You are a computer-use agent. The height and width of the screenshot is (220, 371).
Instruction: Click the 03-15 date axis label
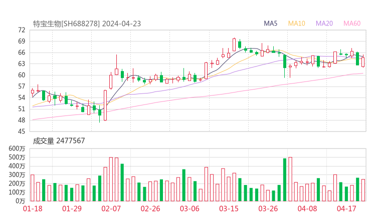(229, 208)
